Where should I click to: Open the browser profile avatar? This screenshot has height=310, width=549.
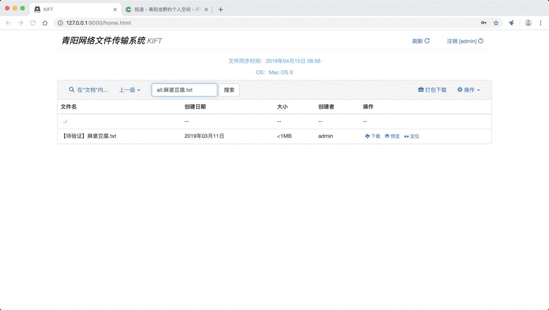(x=528, y=22)
